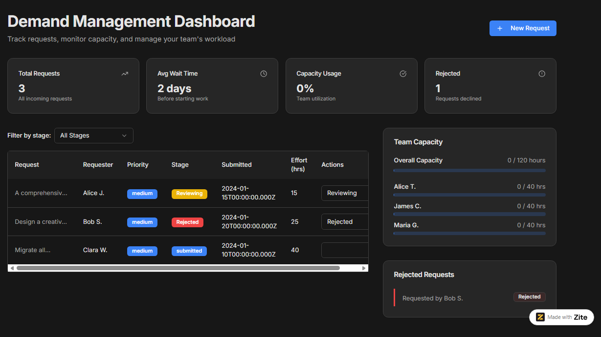Click the medium priority badge in Bob S. row

pyautogui.click(x=142, y=222)
